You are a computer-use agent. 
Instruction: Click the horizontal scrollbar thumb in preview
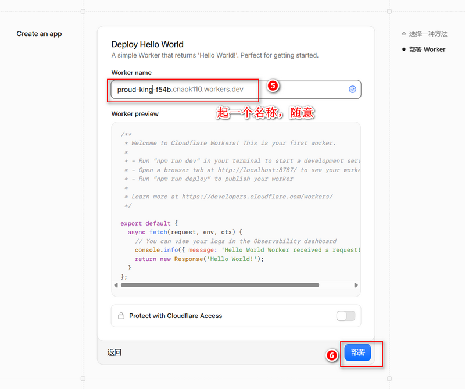[220, 285]
